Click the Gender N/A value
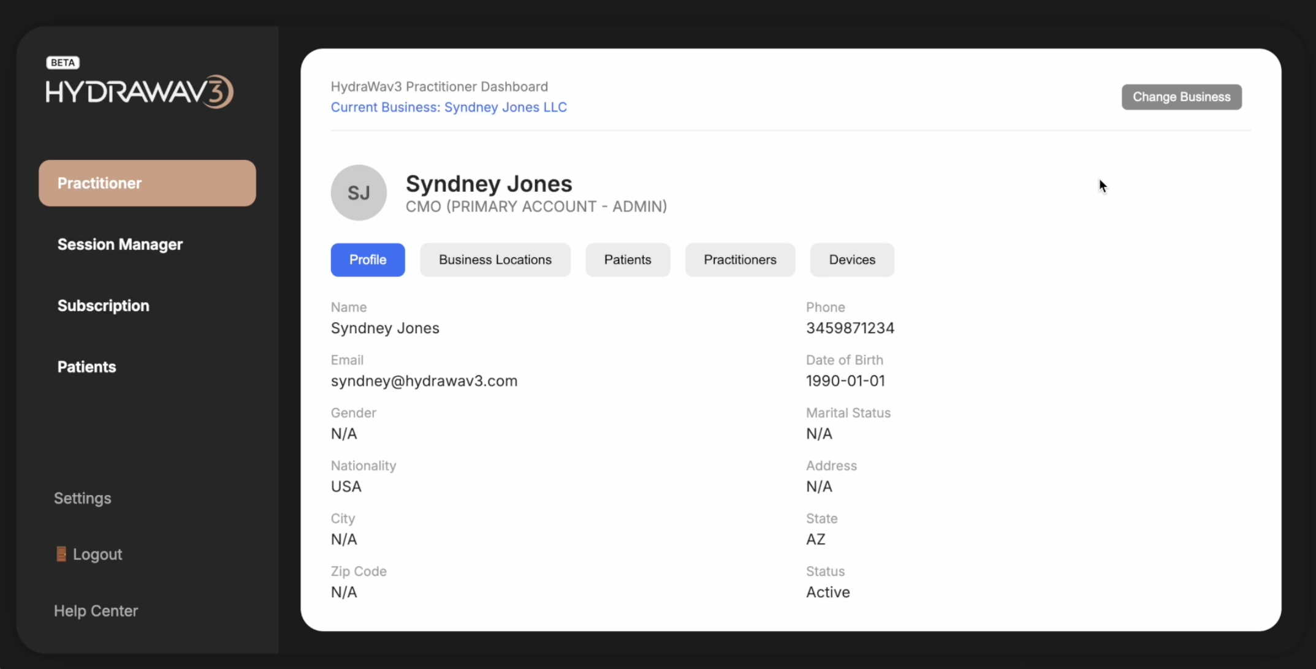This screenshot has width=1316, height=669. (344, 434)
